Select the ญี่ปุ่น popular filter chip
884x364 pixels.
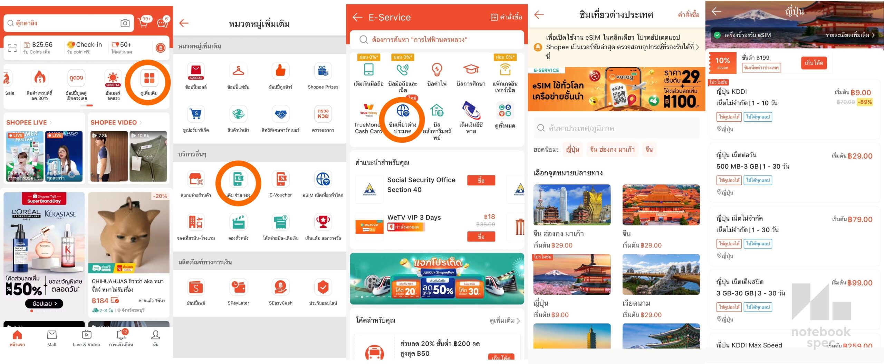572,150
